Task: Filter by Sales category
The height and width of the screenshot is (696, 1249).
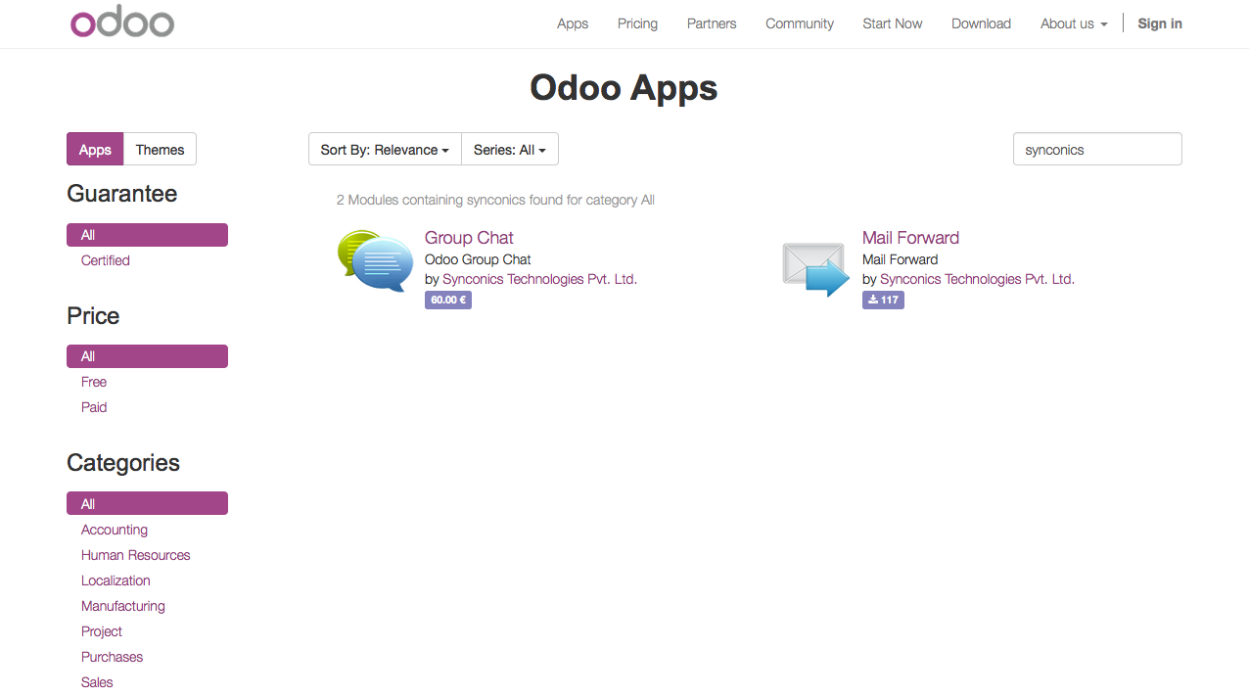Action: click(x=97, y=682)
